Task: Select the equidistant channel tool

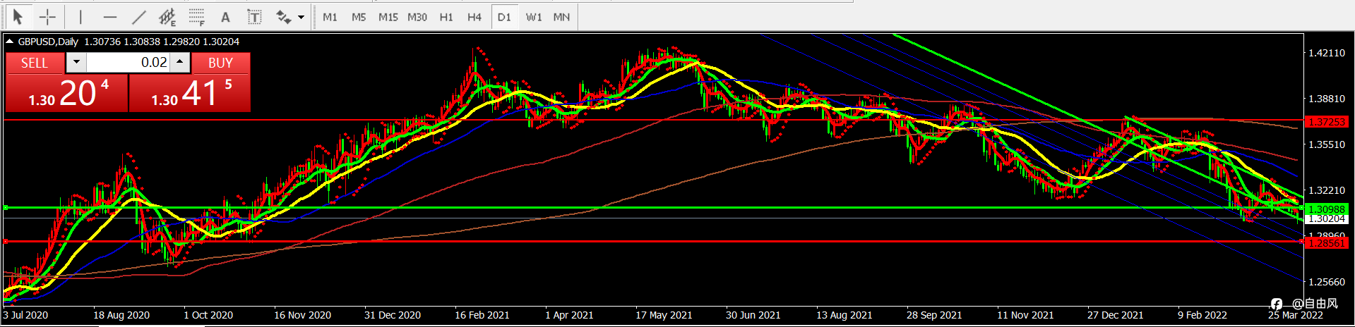Action: tap(167, 16)
